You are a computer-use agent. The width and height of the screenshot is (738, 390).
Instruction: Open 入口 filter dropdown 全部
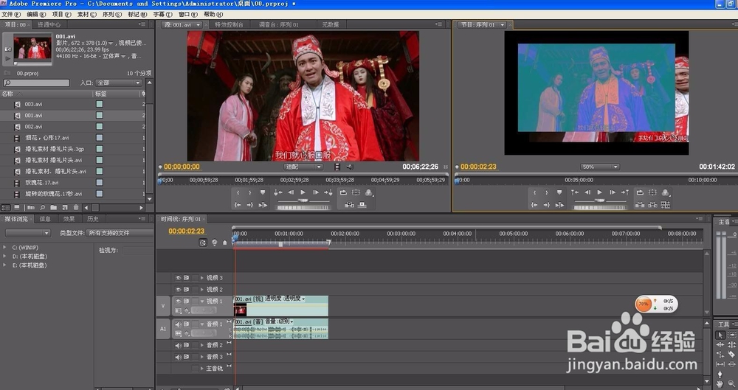tap(118, 83)
